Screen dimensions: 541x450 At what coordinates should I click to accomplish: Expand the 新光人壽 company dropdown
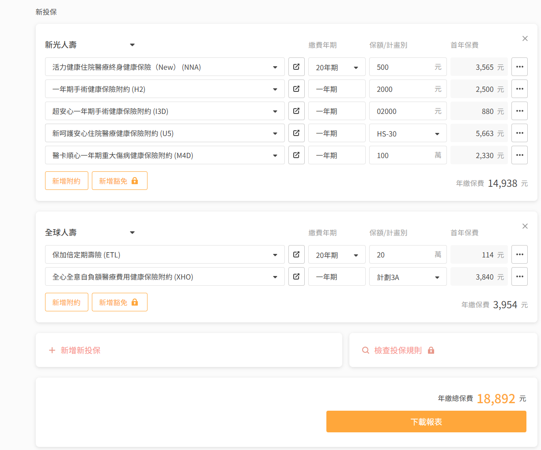132,45
